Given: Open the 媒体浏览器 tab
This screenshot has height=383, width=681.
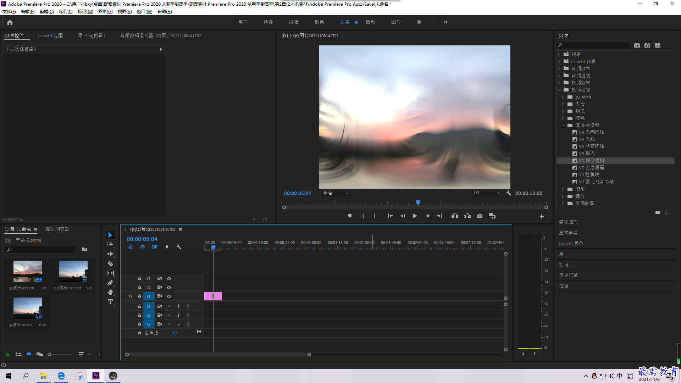Looking at the screenshot, I should pos(57,229).
